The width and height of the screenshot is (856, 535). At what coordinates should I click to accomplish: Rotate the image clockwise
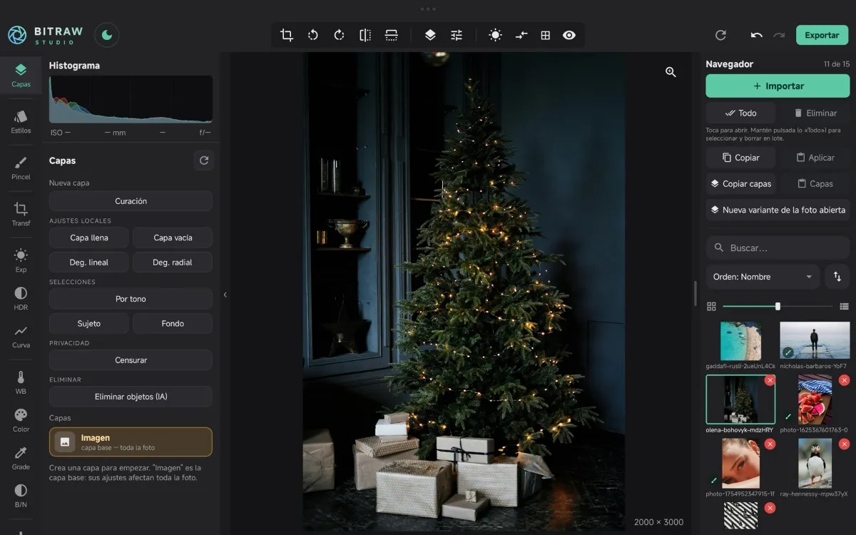pyautogui.click(x=339, y=35)
